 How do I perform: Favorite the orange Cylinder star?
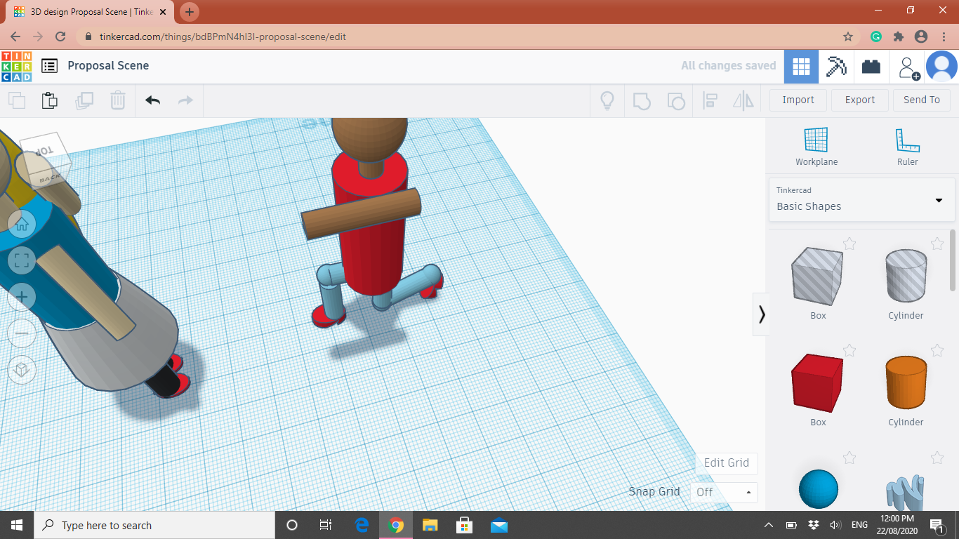(x=937, y=350)
